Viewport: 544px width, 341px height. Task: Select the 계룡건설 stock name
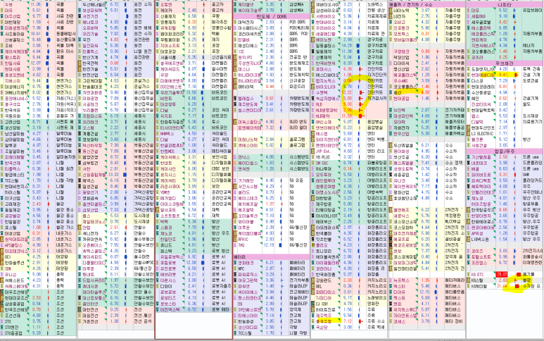90,134
